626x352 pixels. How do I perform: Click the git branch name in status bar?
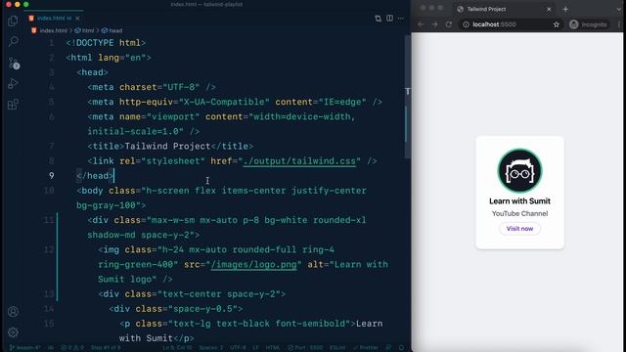coord(25,348)
